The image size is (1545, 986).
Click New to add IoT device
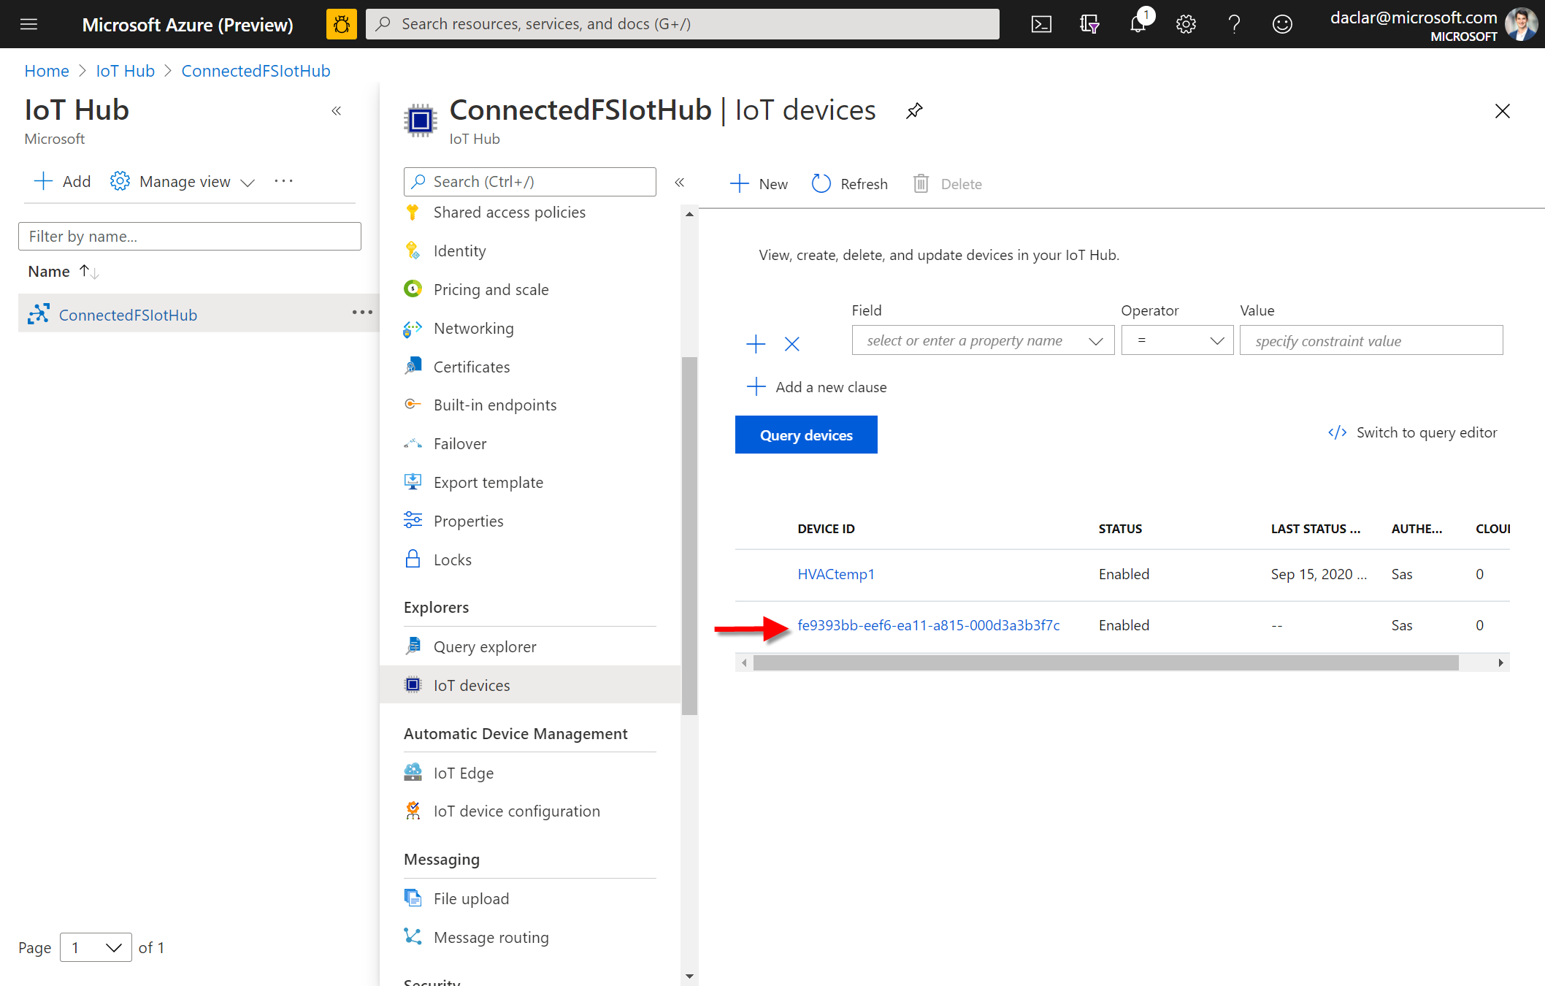tap(758, 183)
